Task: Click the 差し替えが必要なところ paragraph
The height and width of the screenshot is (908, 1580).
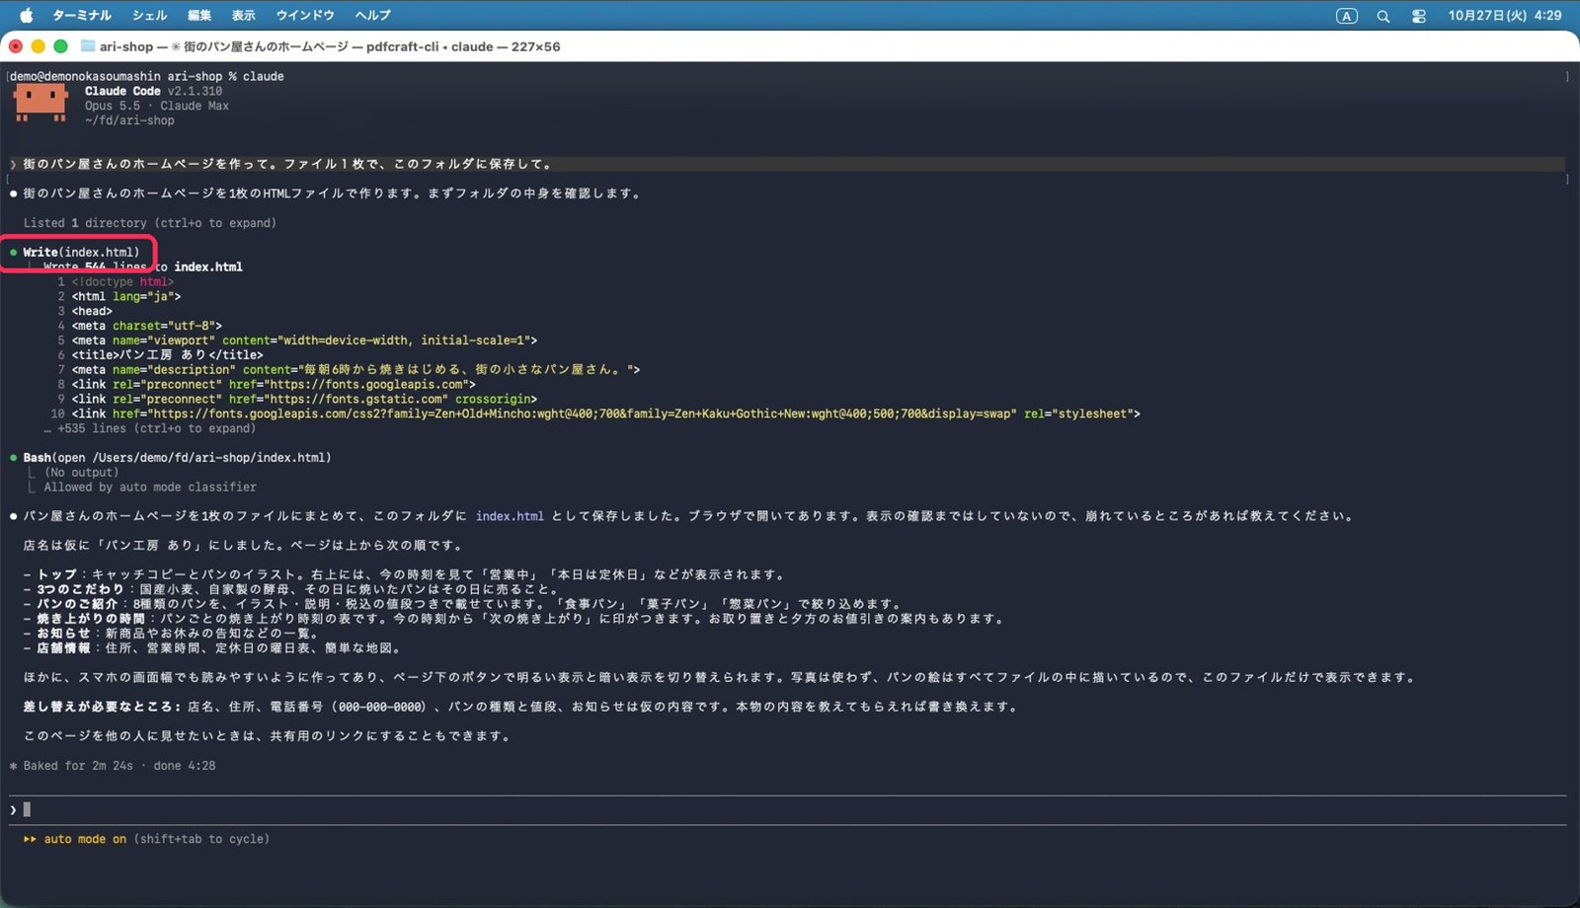Action: (520, 707)
